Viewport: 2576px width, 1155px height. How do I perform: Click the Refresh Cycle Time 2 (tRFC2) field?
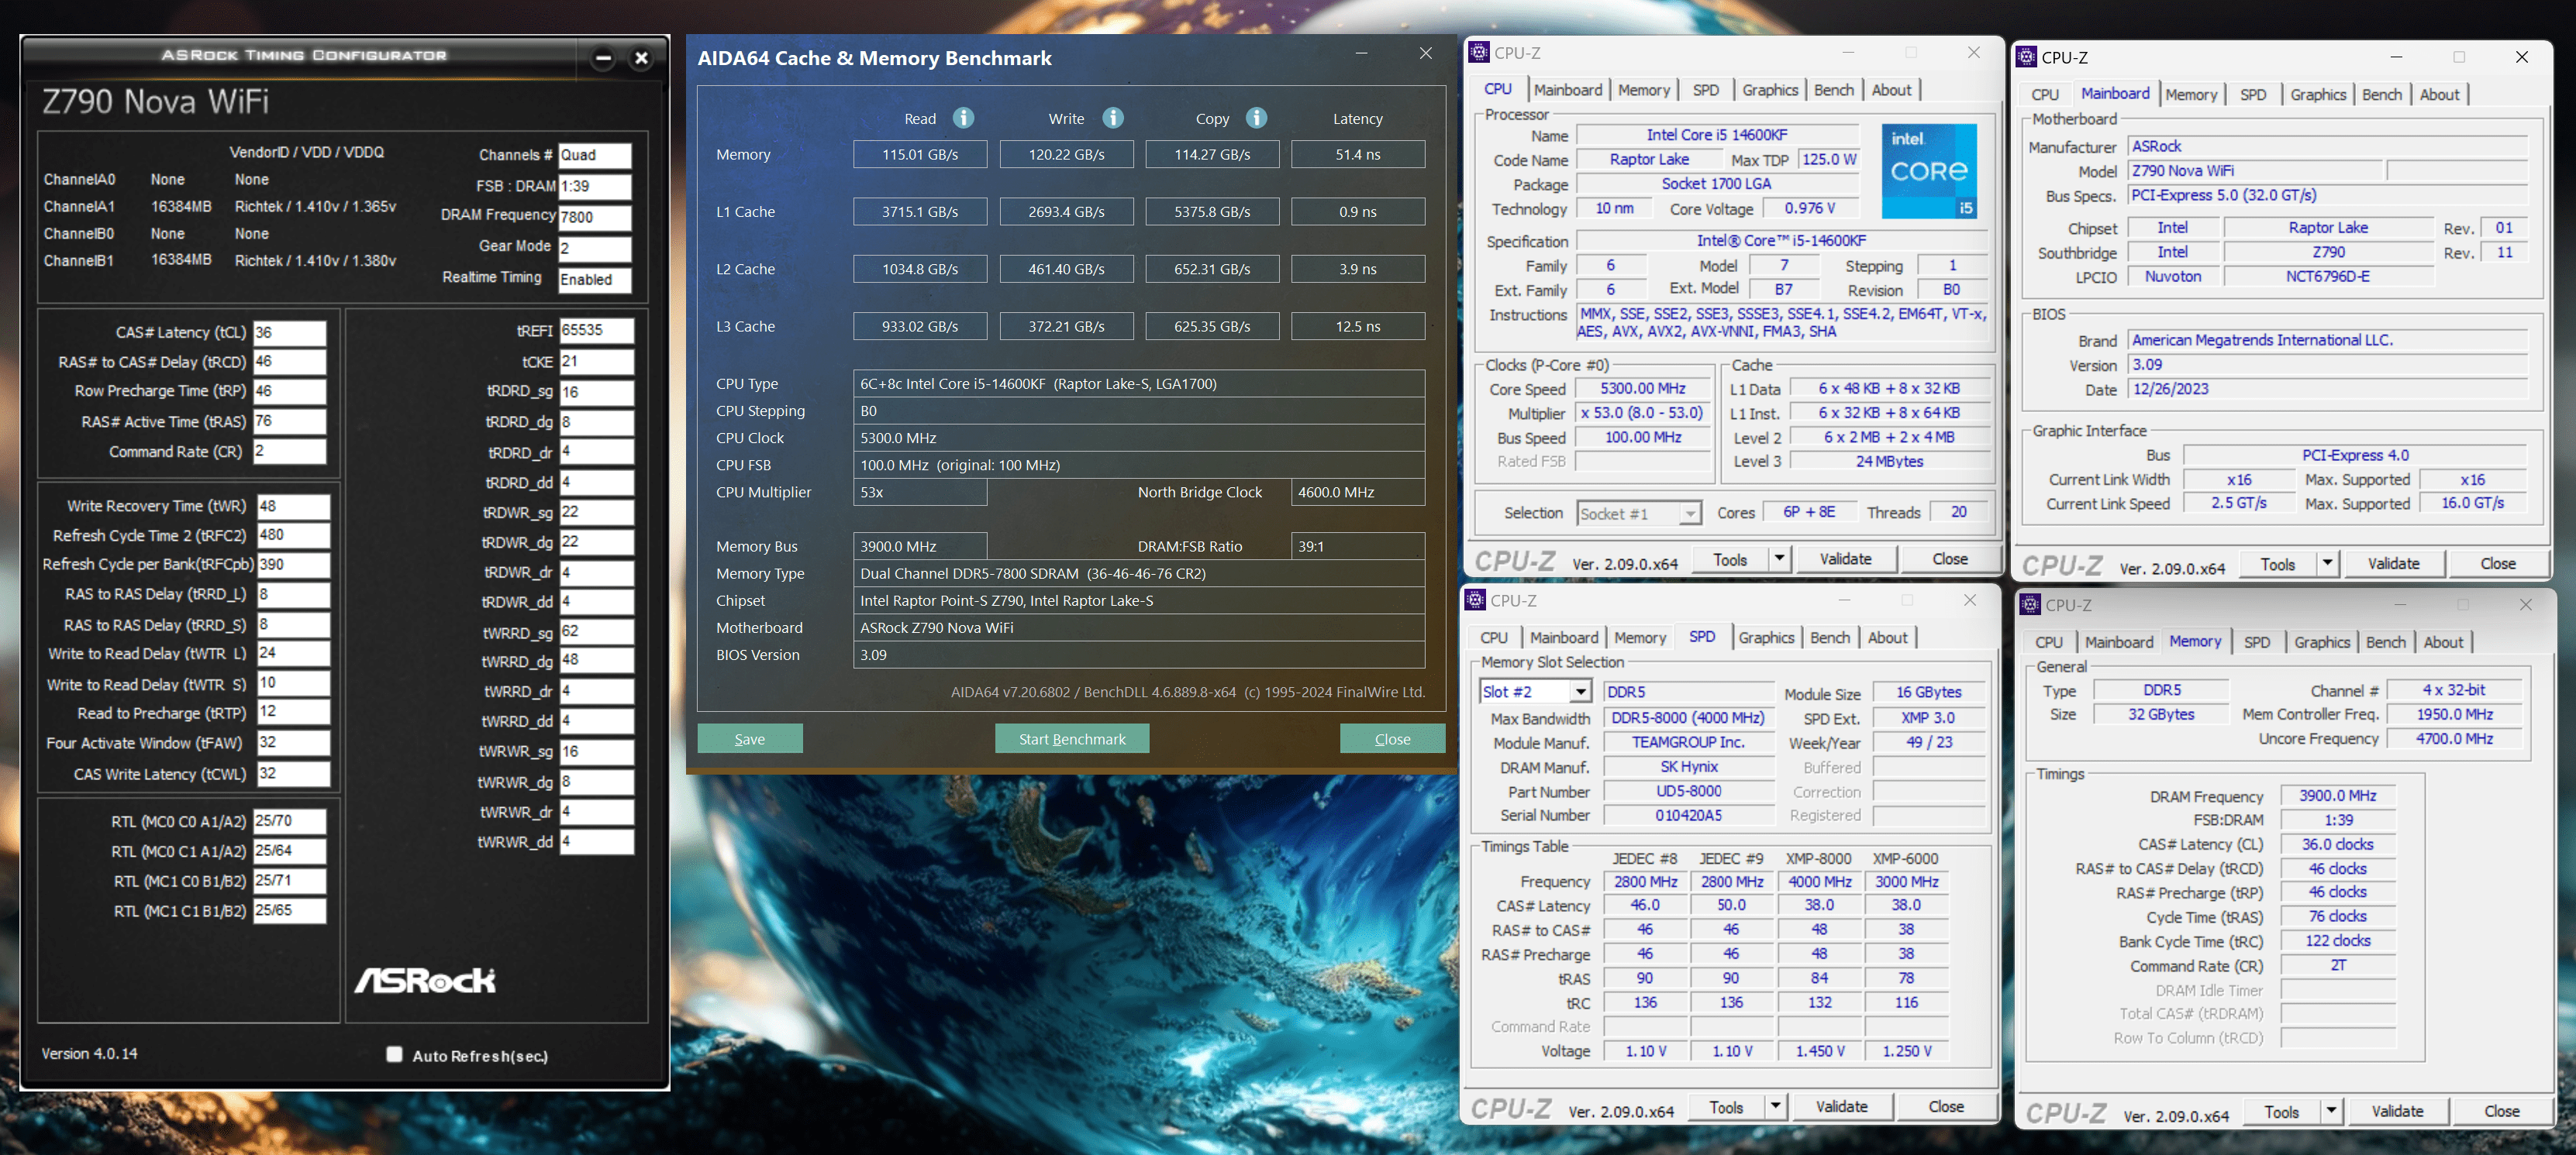click(x=293, y=535)
